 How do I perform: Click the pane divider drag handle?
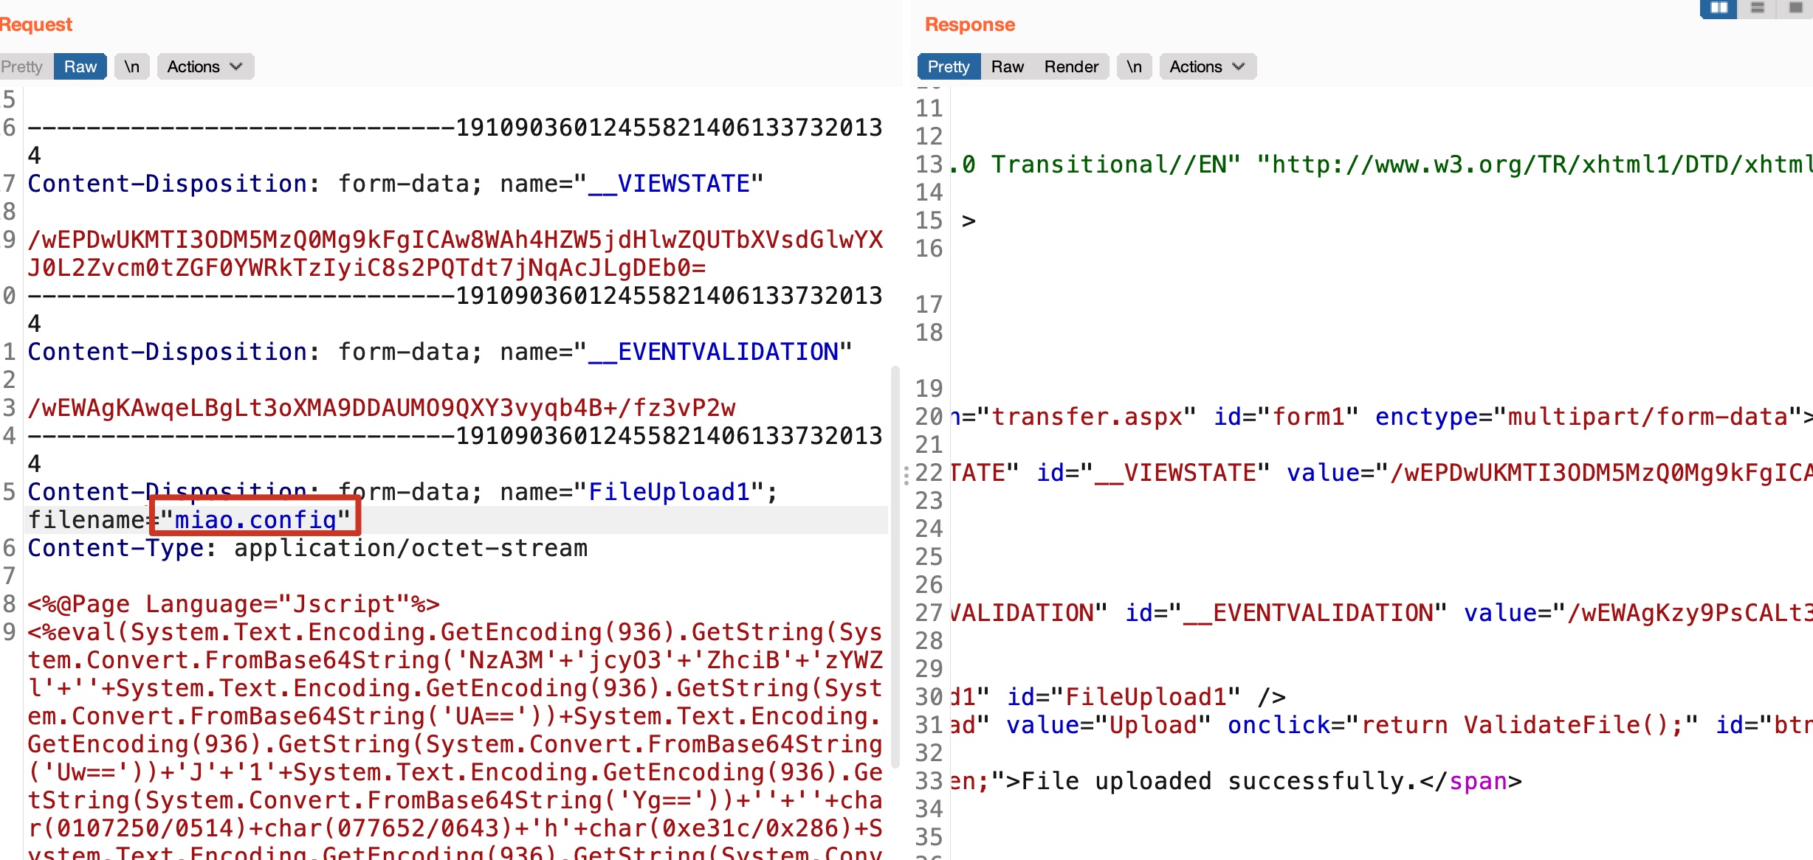(906, 475)
